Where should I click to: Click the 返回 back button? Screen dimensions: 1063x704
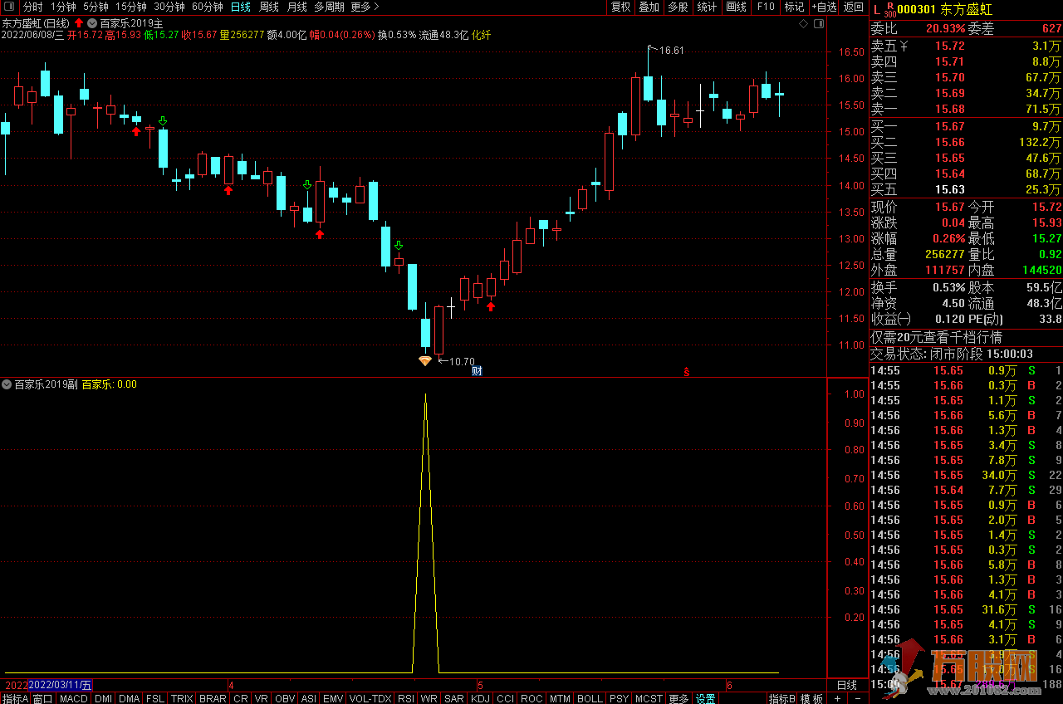click(x=853, y=7)
